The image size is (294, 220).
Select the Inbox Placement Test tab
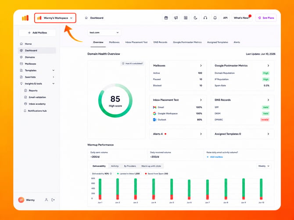[136, 43]
